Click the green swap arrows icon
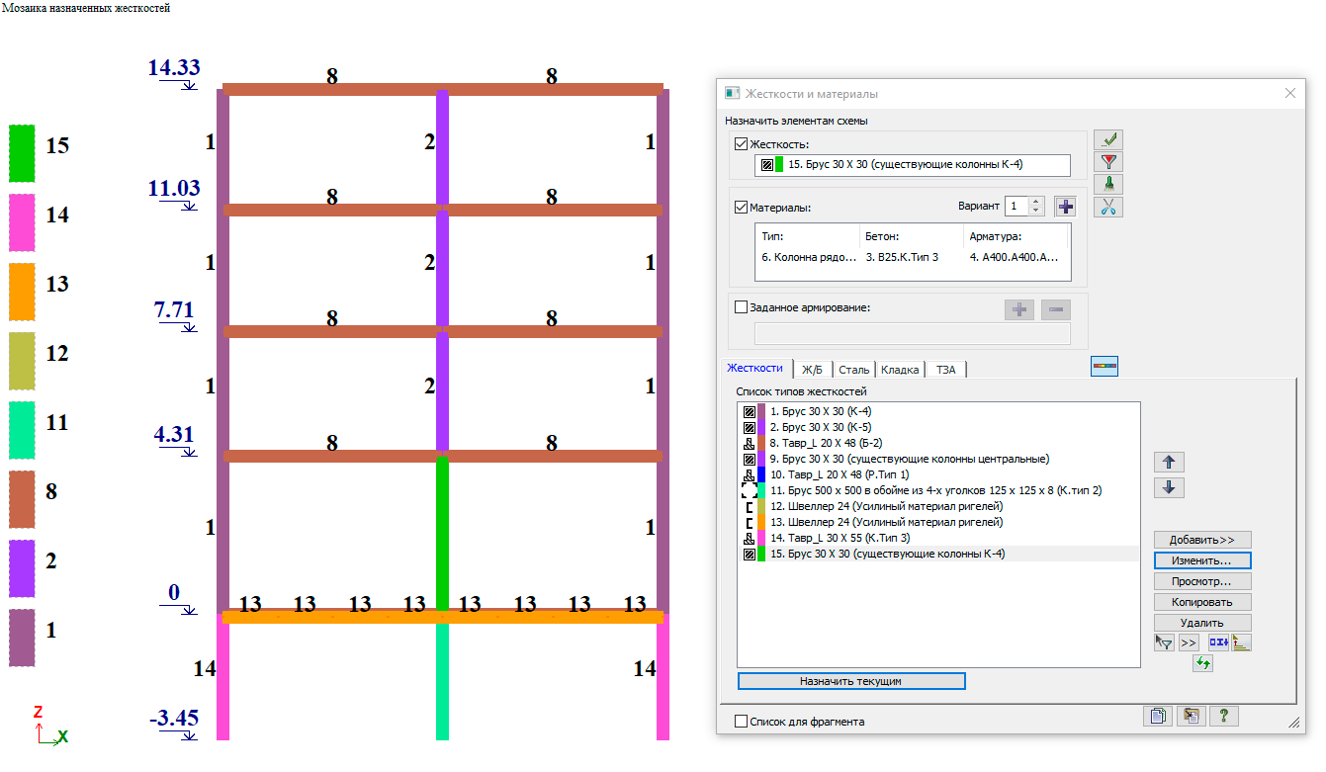The image size is (1326, 772). tap(1202, 663)
